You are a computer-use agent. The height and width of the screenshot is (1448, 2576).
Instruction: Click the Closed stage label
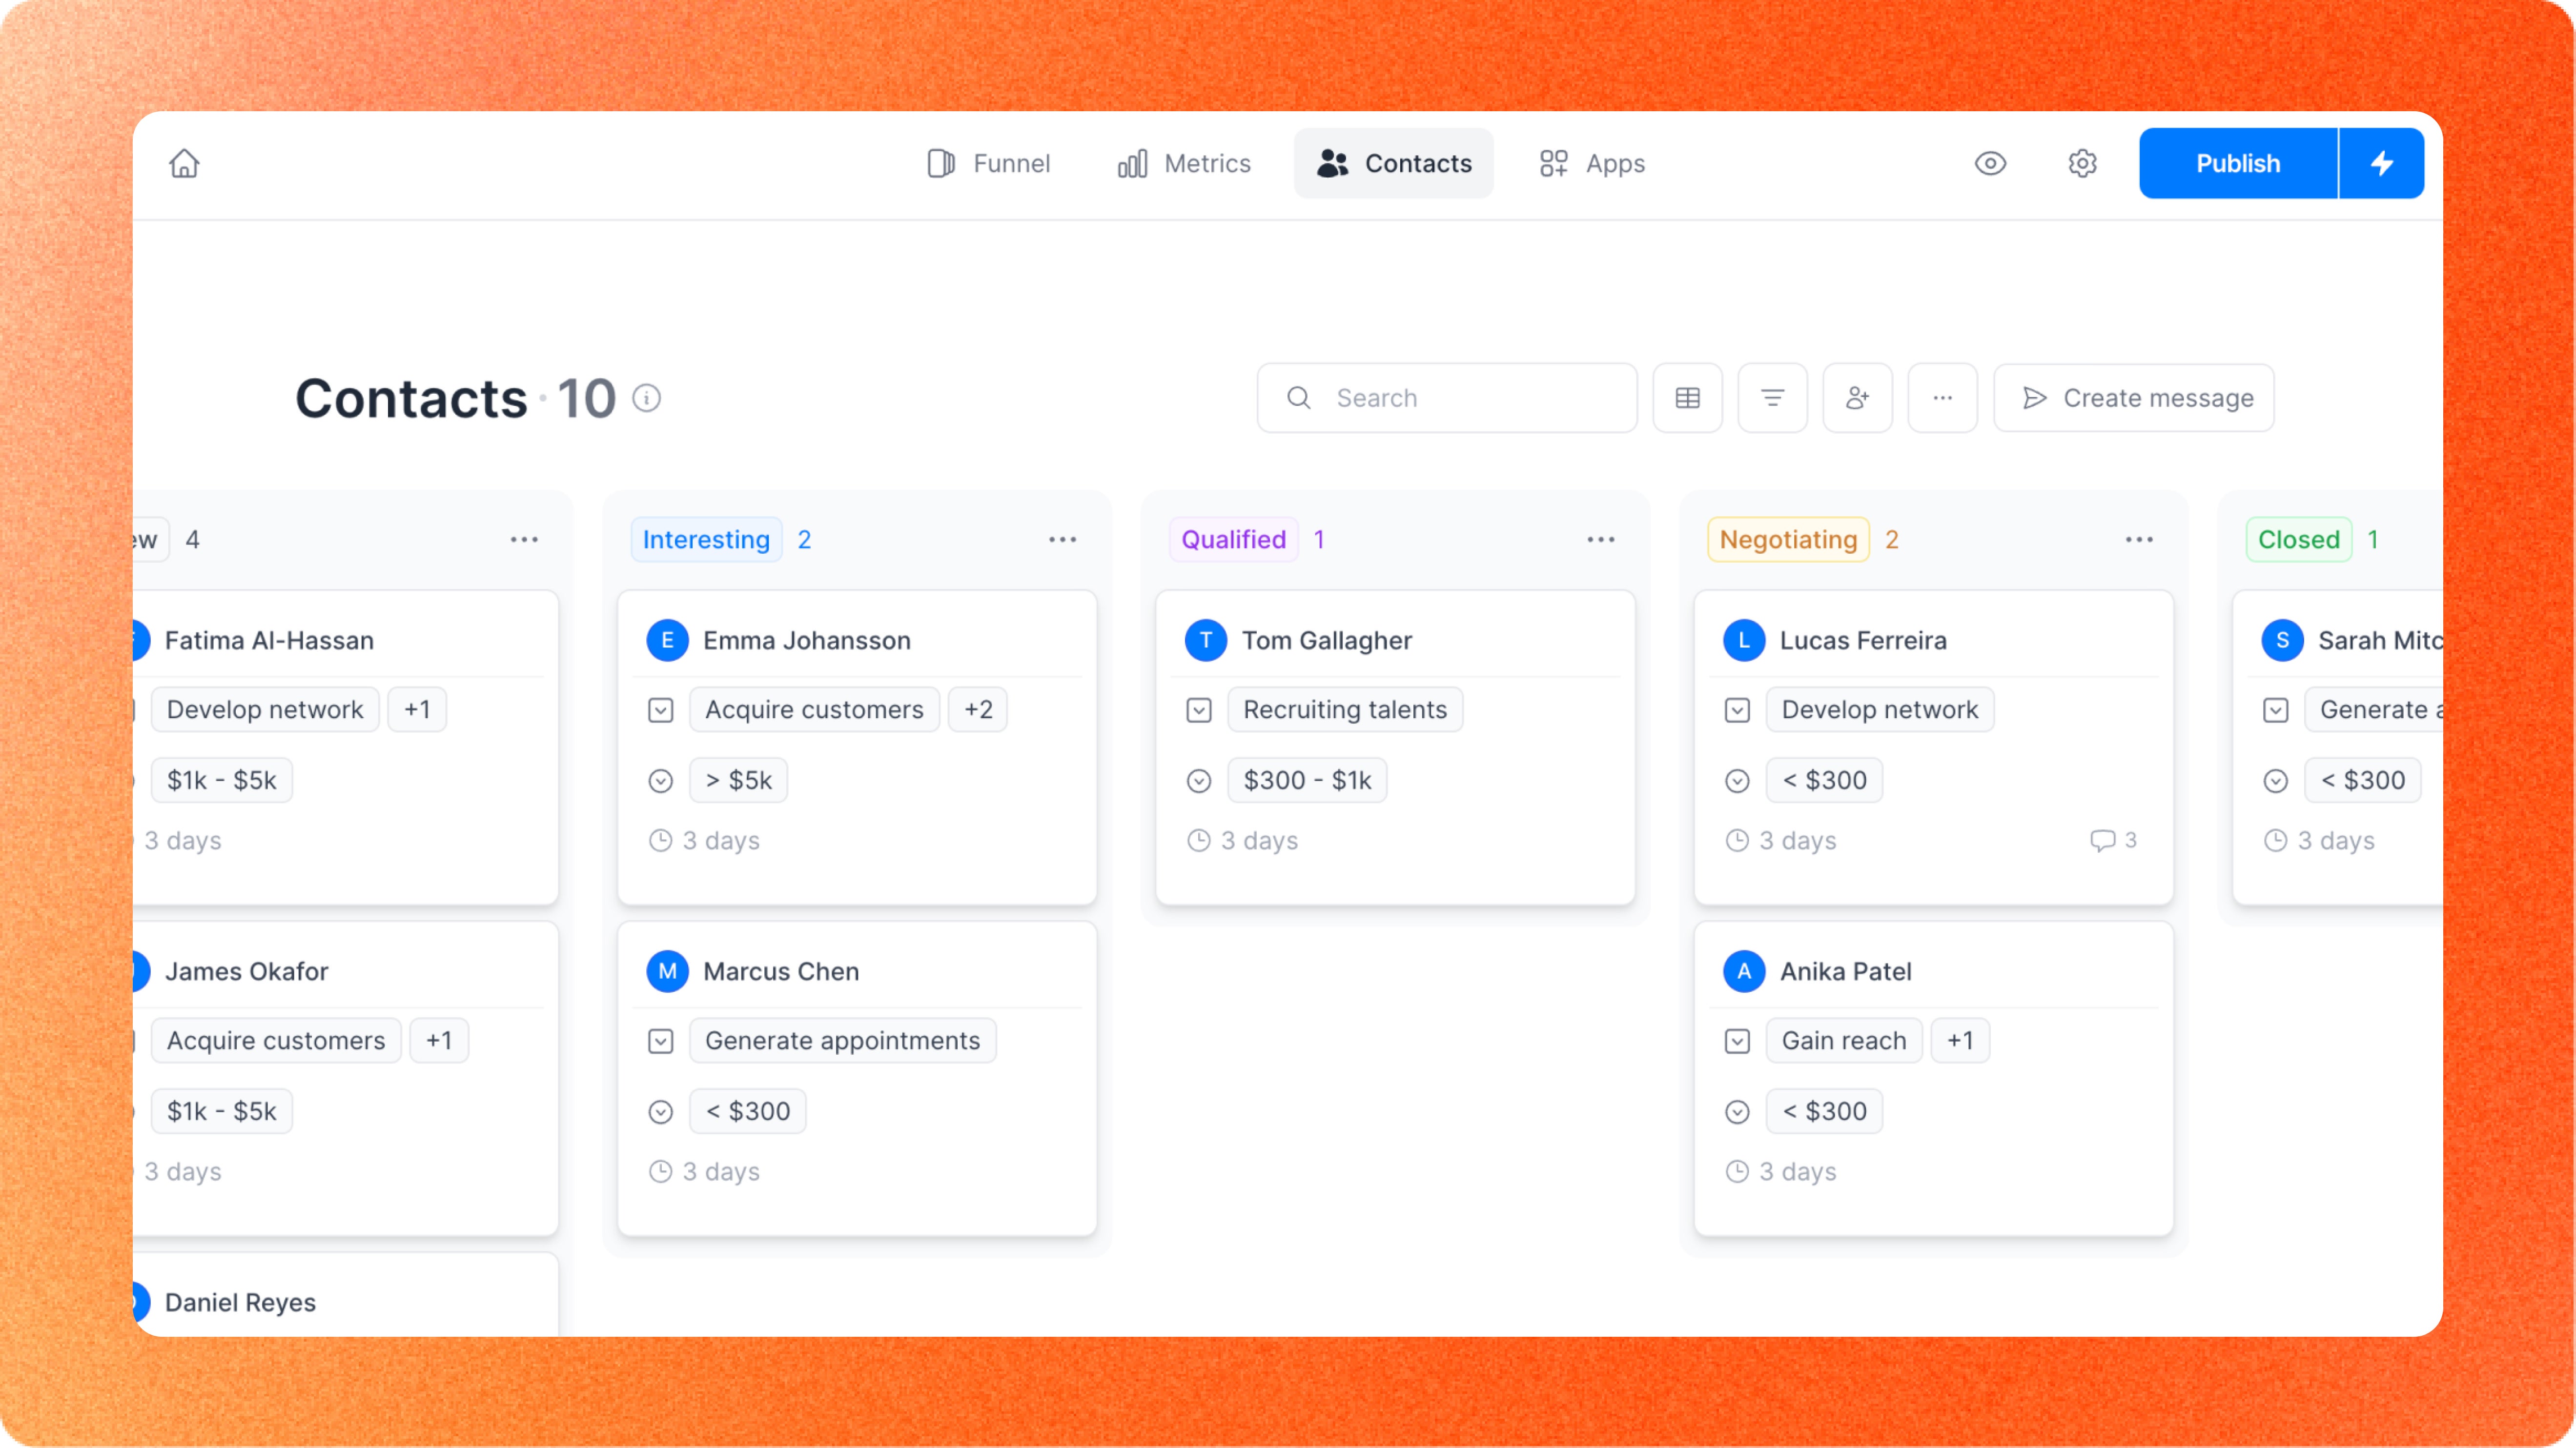2299,540
